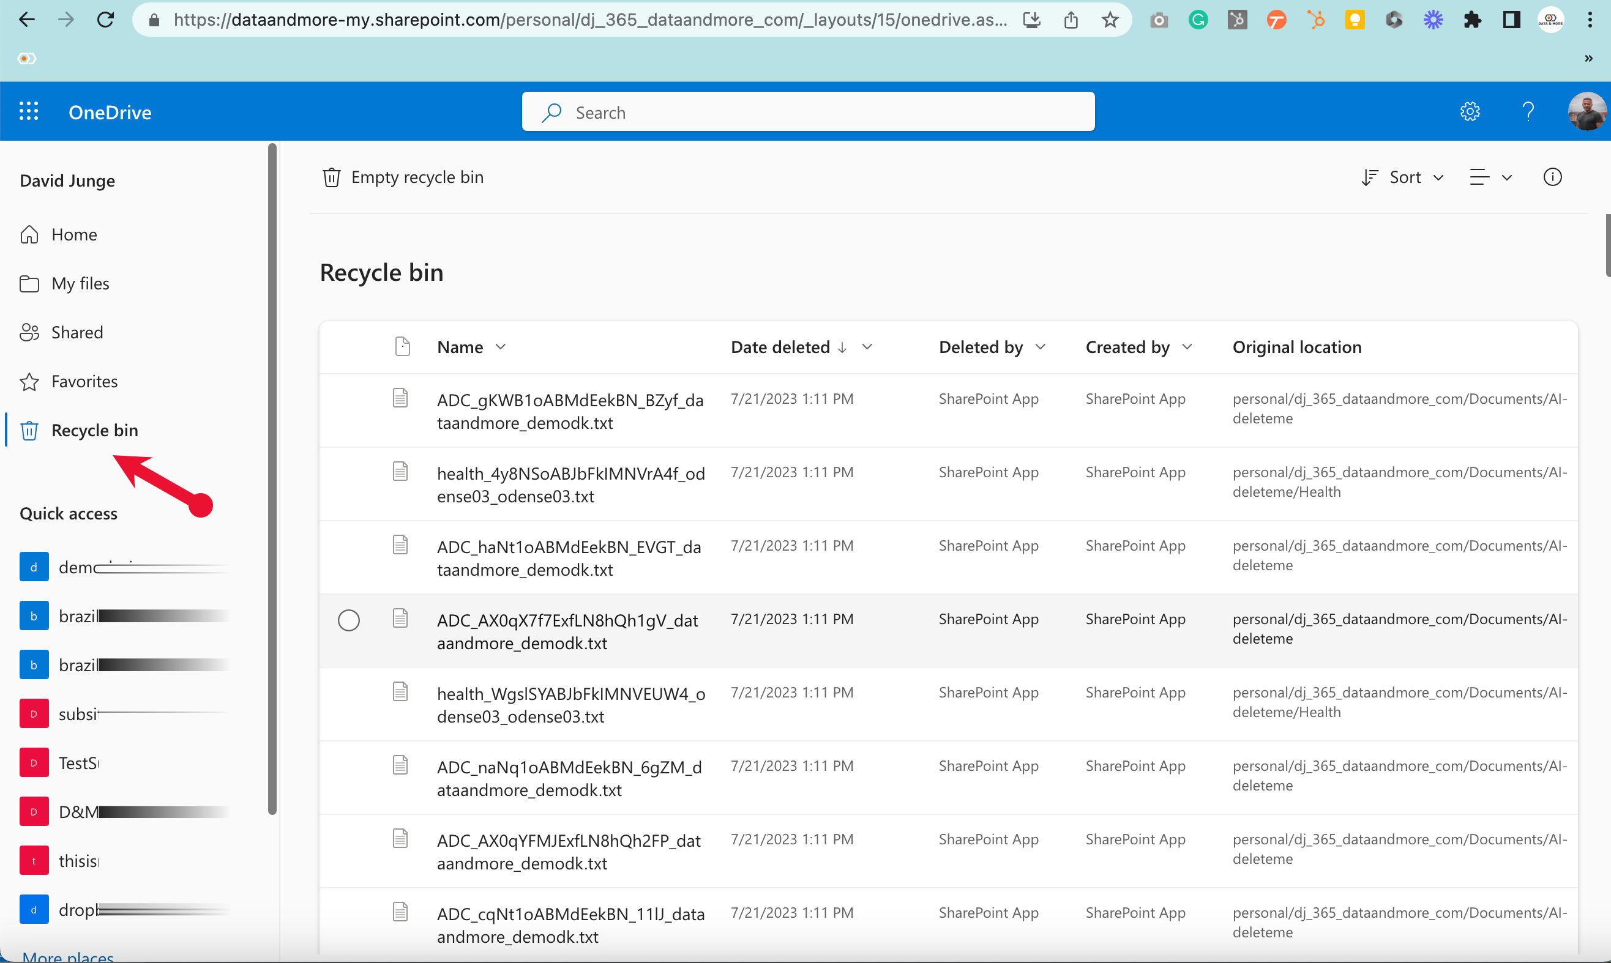Click Empty recycle bin button
1611x963 pixels.
pos(403,177)
